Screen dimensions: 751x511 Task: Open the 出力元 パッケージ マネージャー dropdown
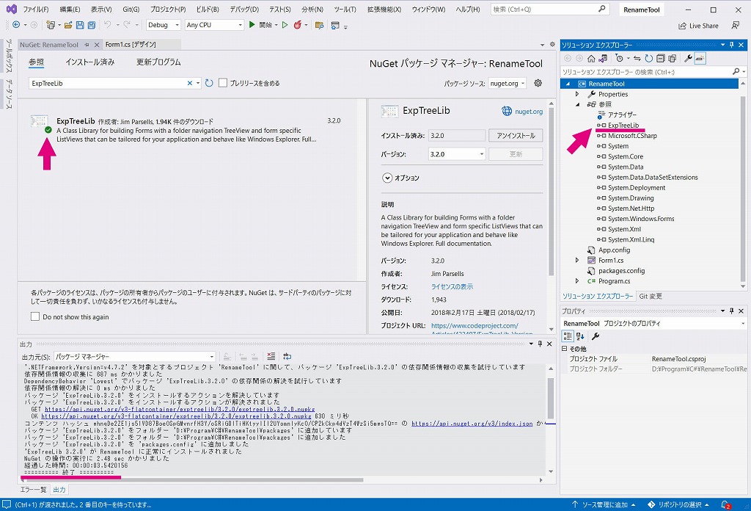click(134, 357)
